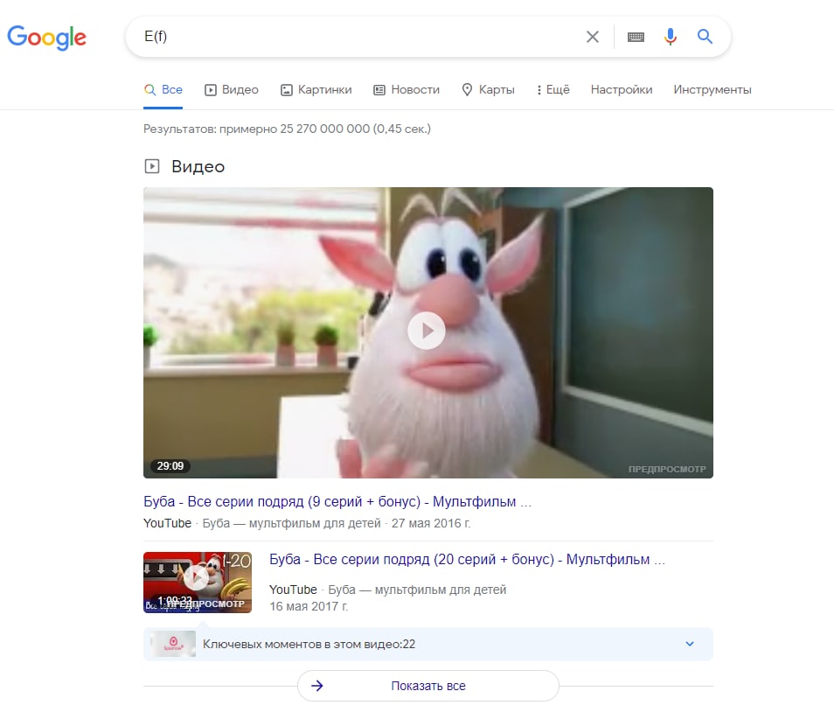Screen dimensions: 834x726
Task: Switch to the Видео tab
Action: (x=232, y=89)
